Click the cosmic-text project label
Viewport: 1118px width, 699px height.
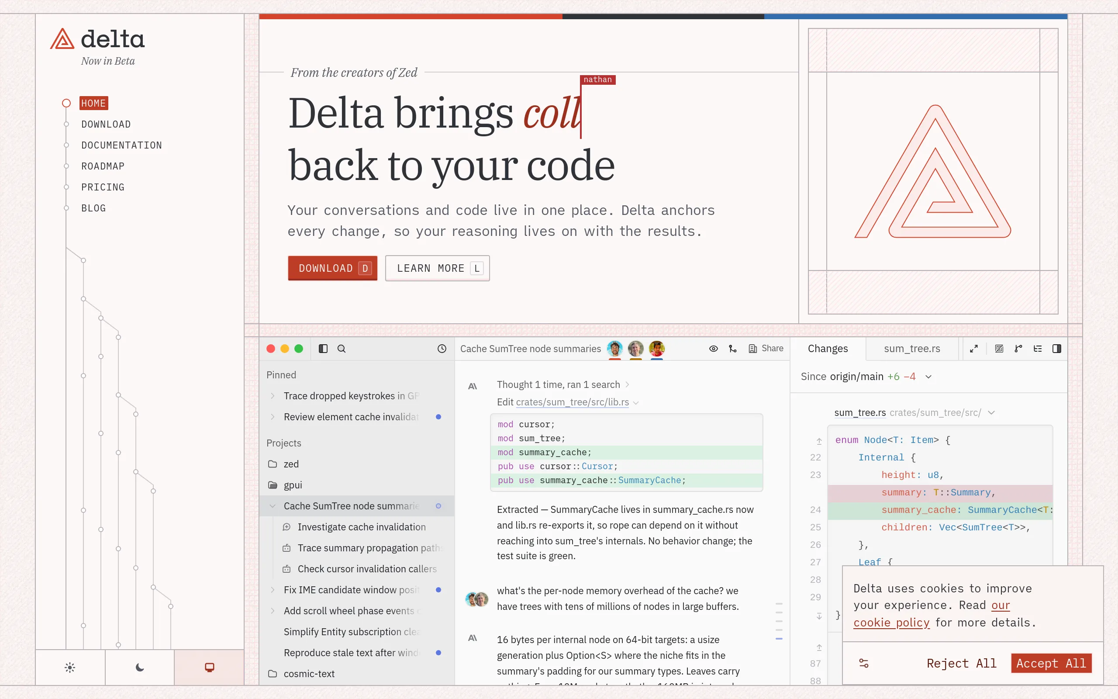pyautogui.click(x=309, y=674)
